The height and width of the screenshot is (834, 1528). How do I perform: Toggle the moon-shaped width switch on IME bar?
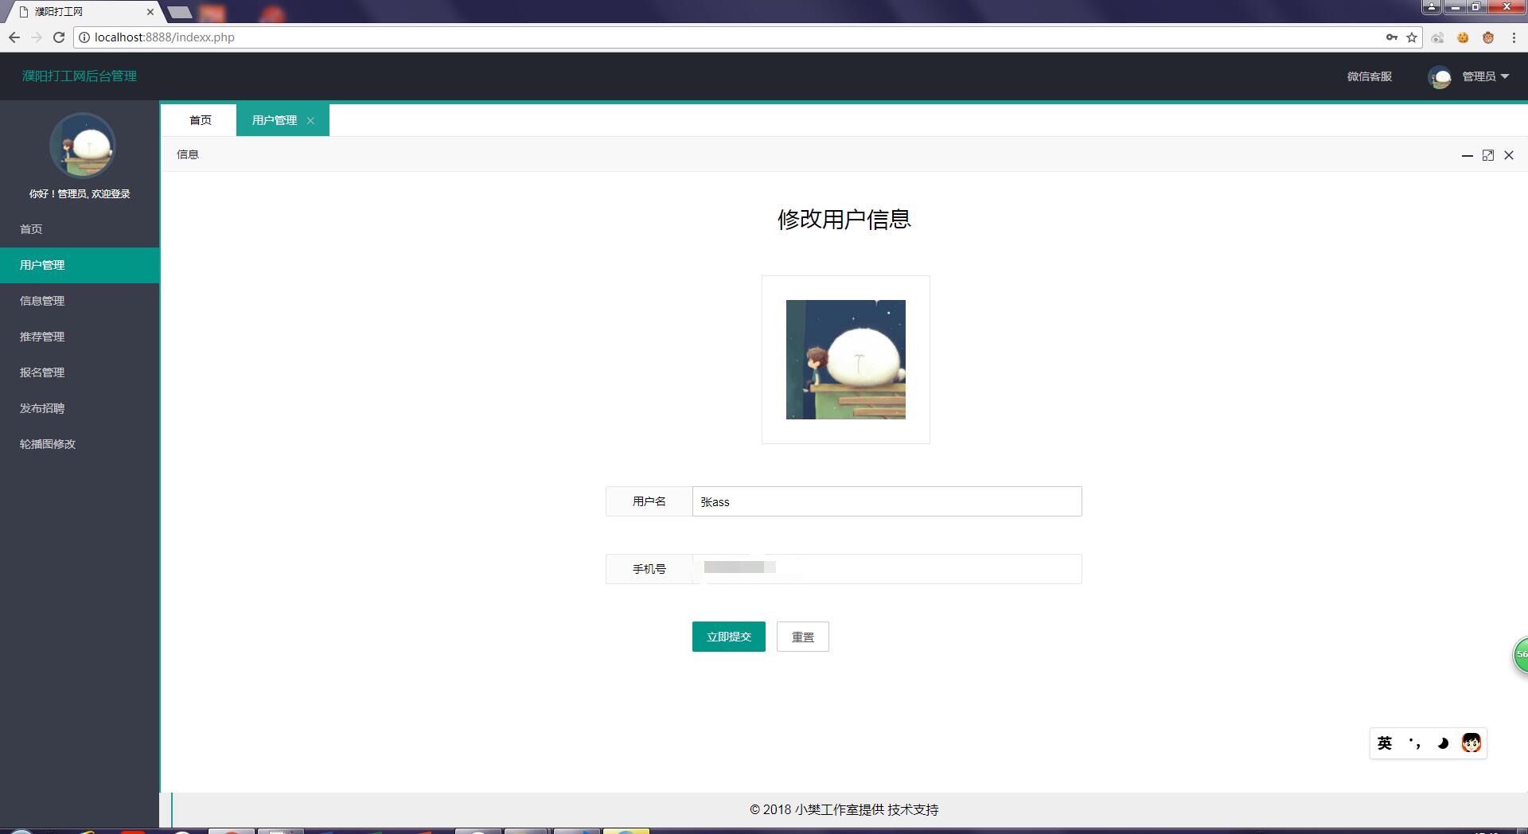point(1443,742)
